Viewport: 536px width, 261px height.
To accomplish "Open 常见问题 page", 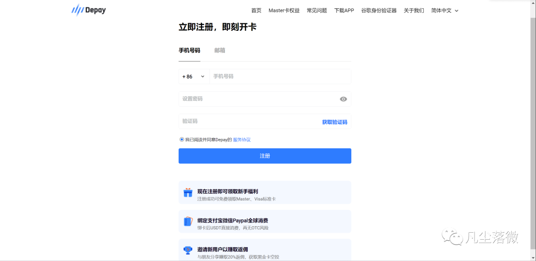I will click(317, 10).
